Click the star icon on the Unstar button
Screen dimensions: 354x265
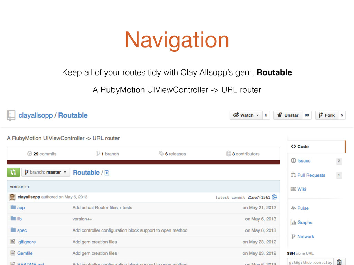pos(279,115)
